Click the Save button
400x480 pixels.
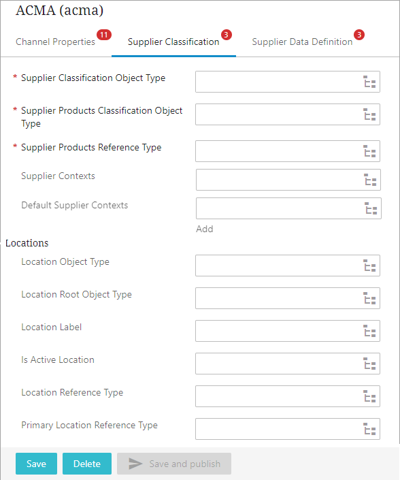[36, 464]
